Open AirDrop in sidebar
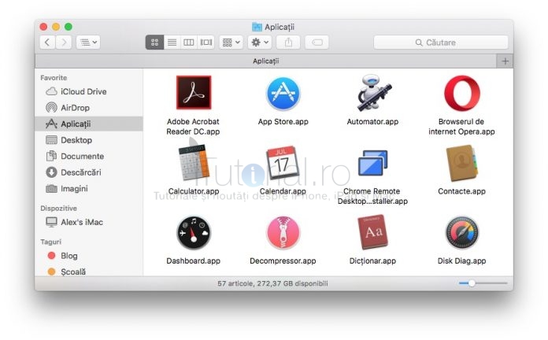 [89, 108]
